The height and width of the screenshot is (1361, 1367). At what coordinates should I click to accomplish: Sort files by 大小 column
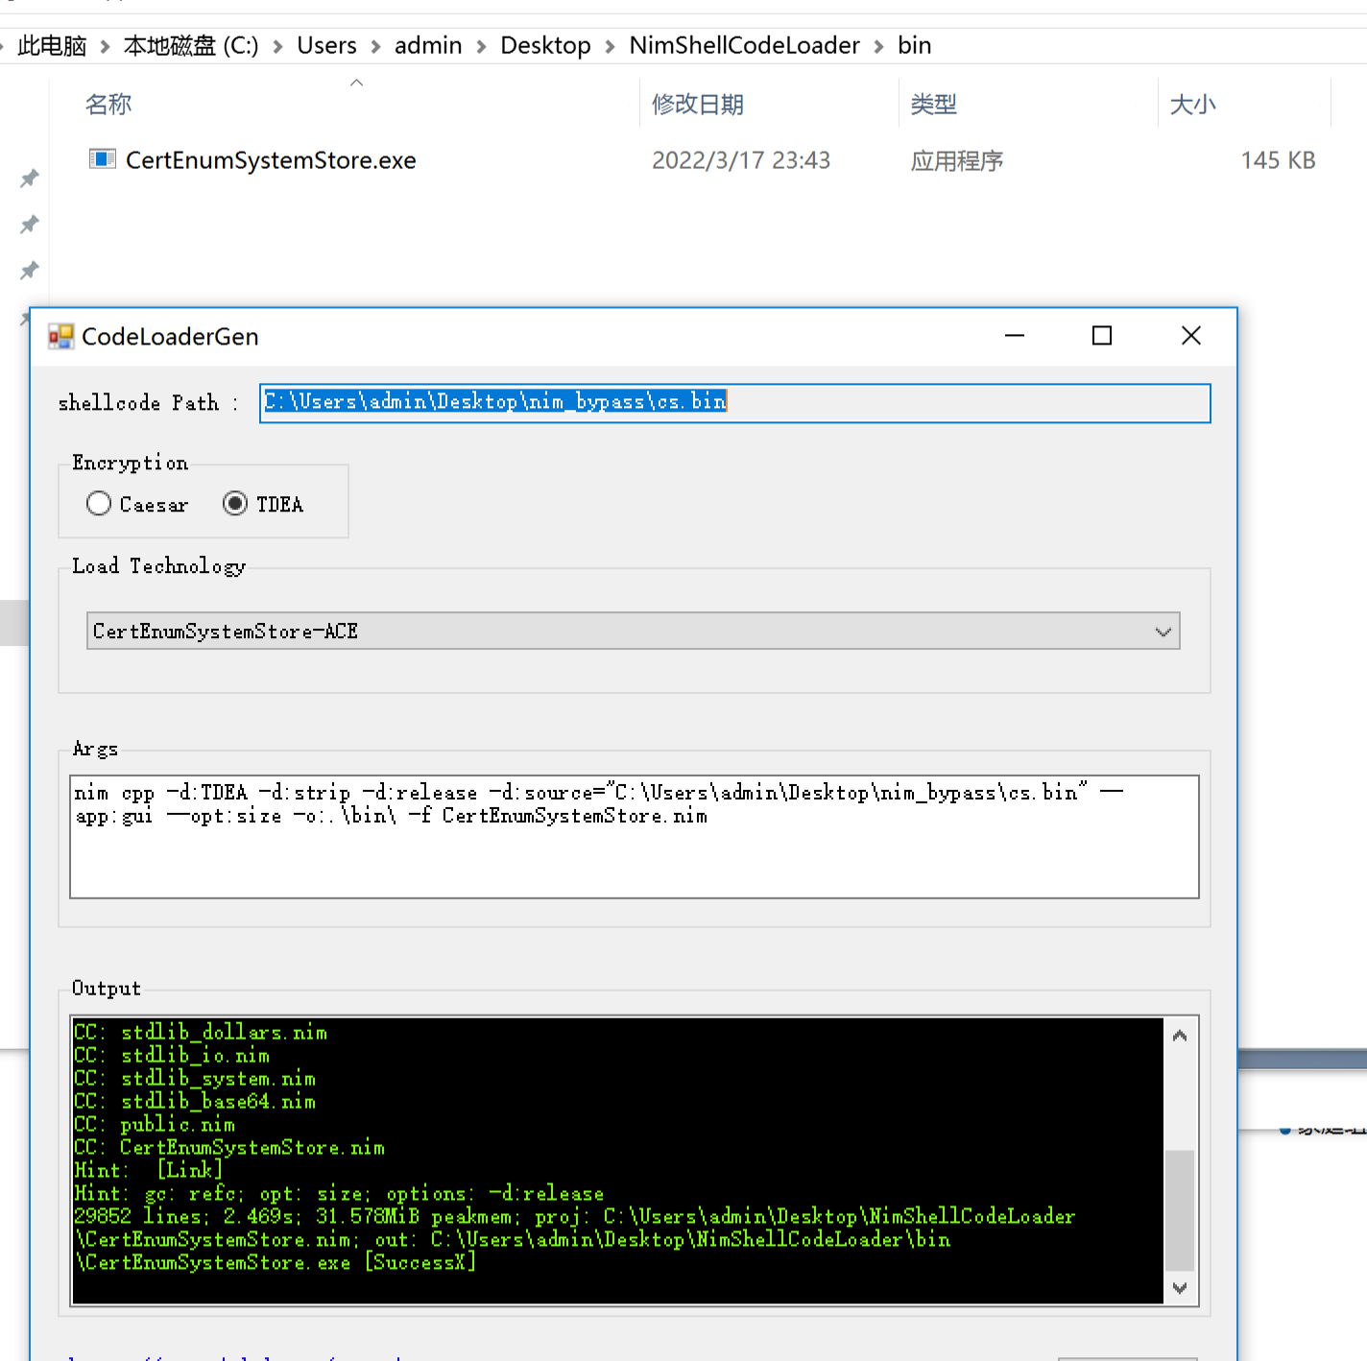click(x=1192, y=104)
